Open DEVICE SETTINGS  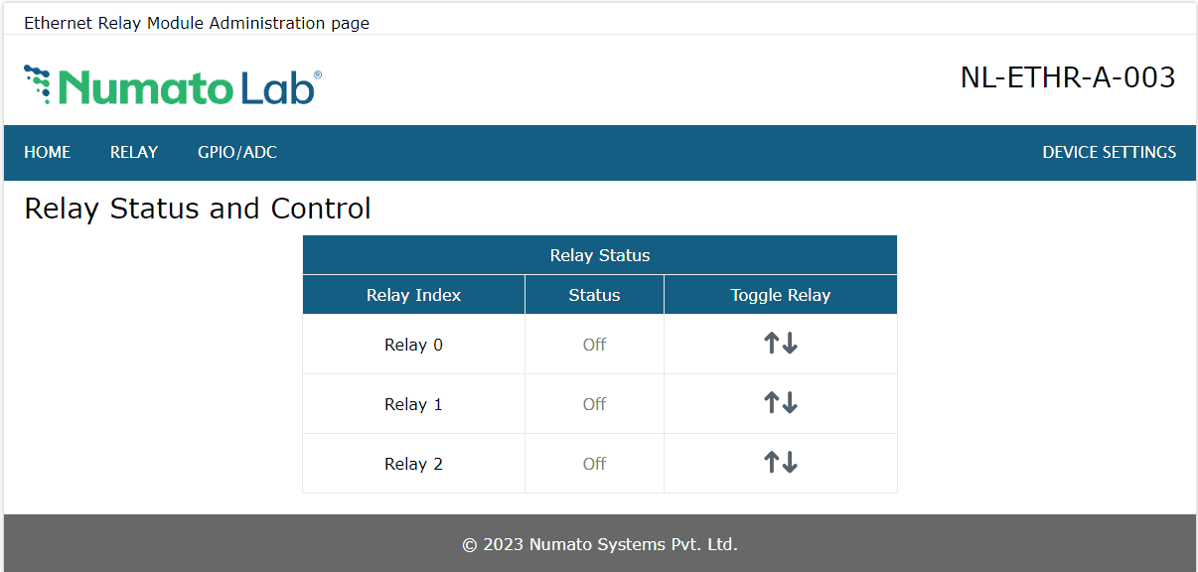[x=1109, y=152]
